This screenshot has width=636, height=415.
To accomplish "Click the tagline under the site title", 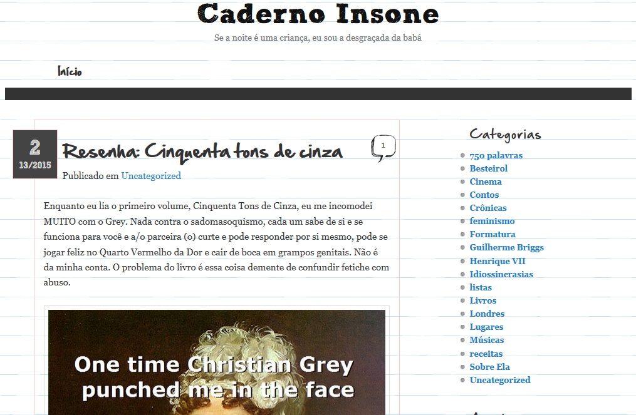I will click(x=318, y=38).
